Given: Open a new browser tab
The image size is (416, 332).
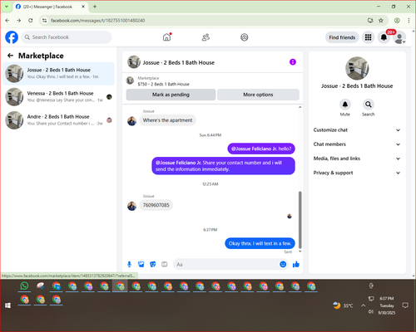Looking at the screenshot, I should pos(95,7).
